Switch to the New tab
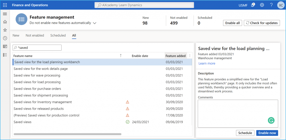Viewport: 286px width, 140px height. (16, 35)
